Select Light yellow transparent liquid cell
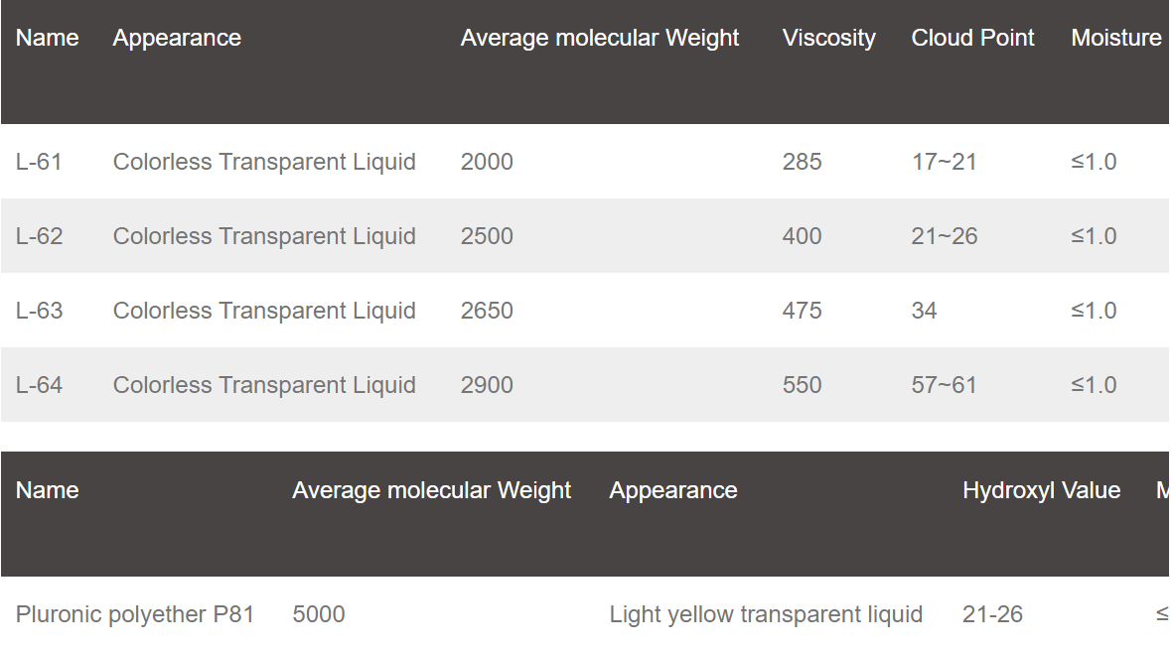Viewport: 1171px width, 653px height. (766, 614)
